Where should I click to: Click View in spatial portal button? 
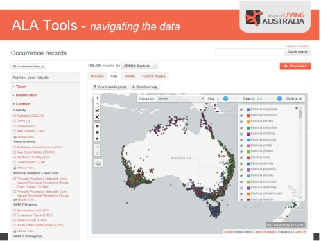click(x=110, y=87)
